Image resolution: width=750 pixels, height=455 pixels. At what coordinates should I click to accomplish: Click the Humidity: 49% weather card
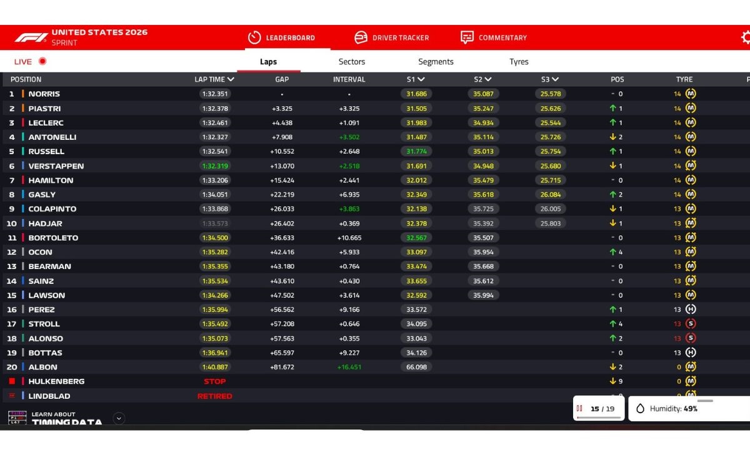(689, 409)
